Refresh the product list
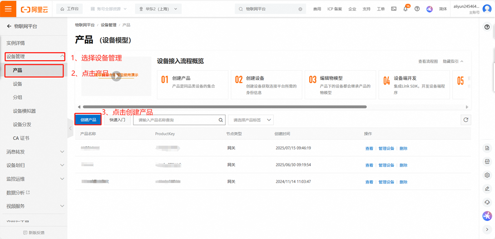 (465, 120)
